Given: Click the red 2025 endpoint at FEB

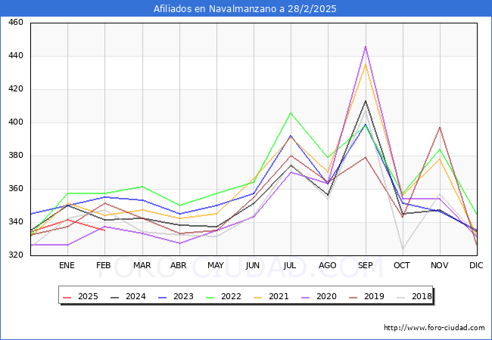Looking at the screenshot, I should point(104,230).
